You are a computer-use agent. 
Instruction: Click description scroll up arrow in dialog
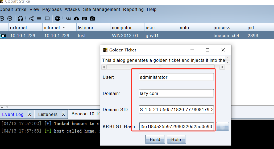click(x=227, y=58)
